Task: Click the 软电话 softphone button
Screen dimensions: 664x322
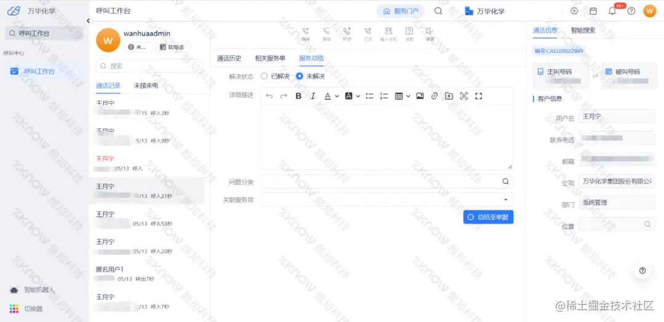Action: point(172,47)
